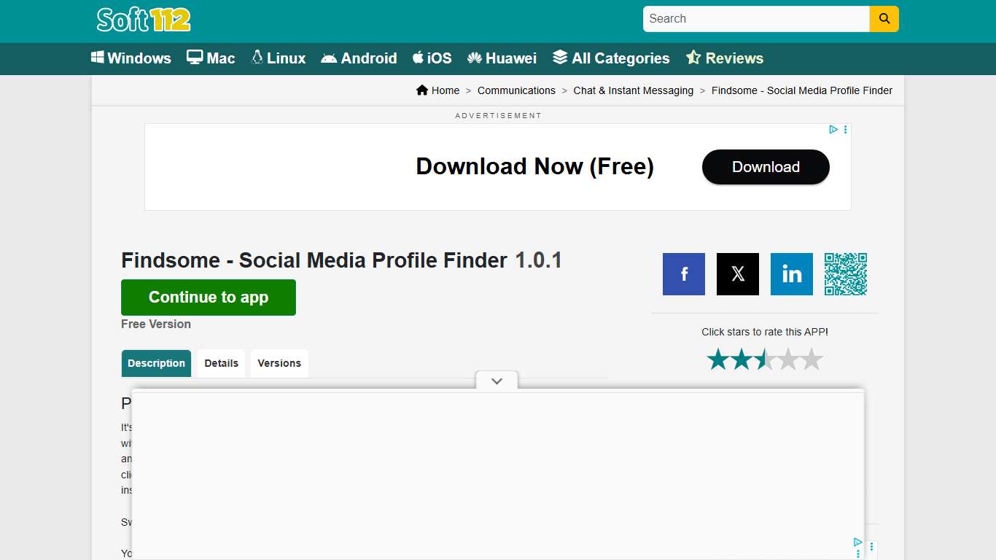The image size is (996, 560).
Task: Click the Continue to app button
Action: point(208,297)
